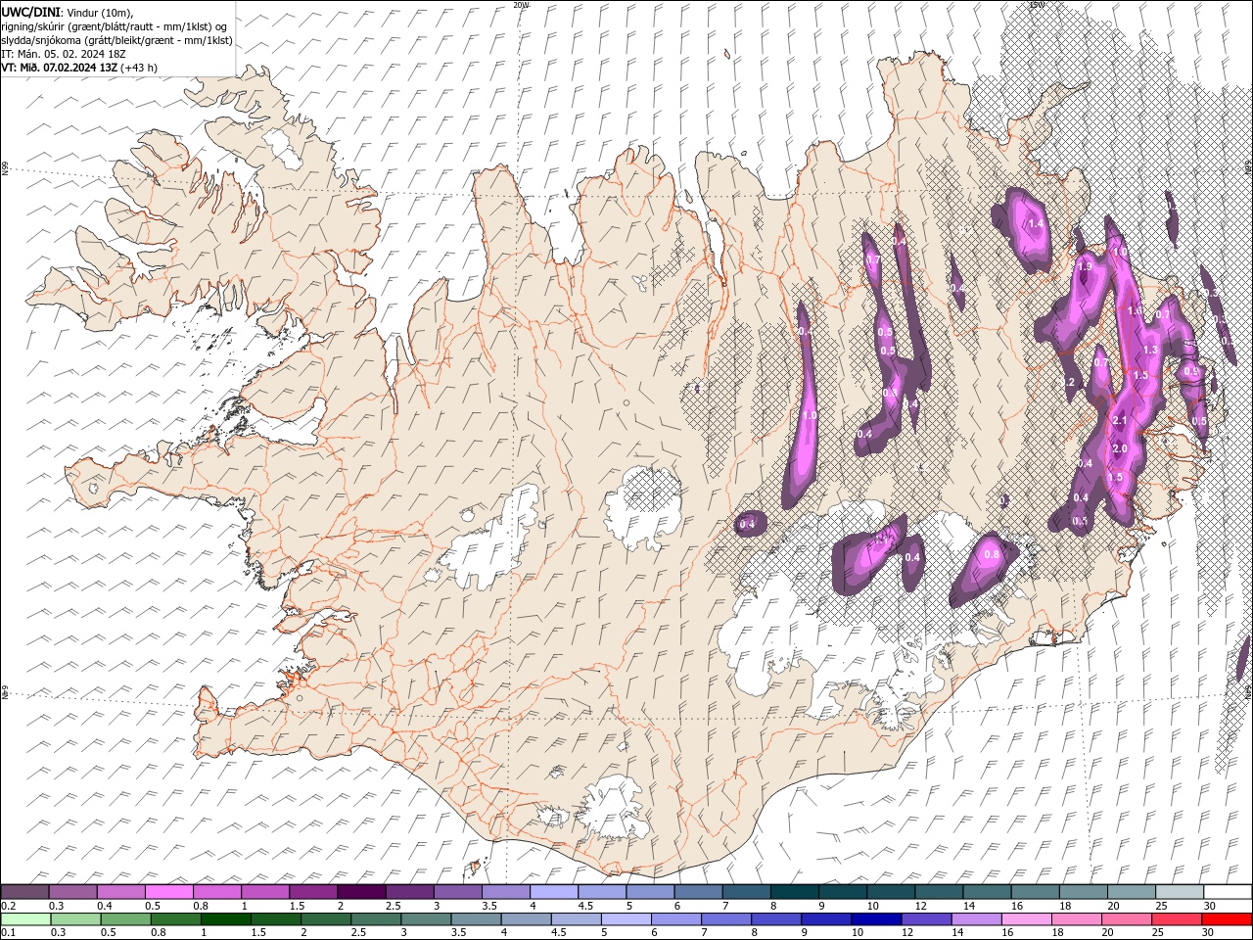Select the upper scale swatch between 3 and 3.5

click(x=457, y=892)
